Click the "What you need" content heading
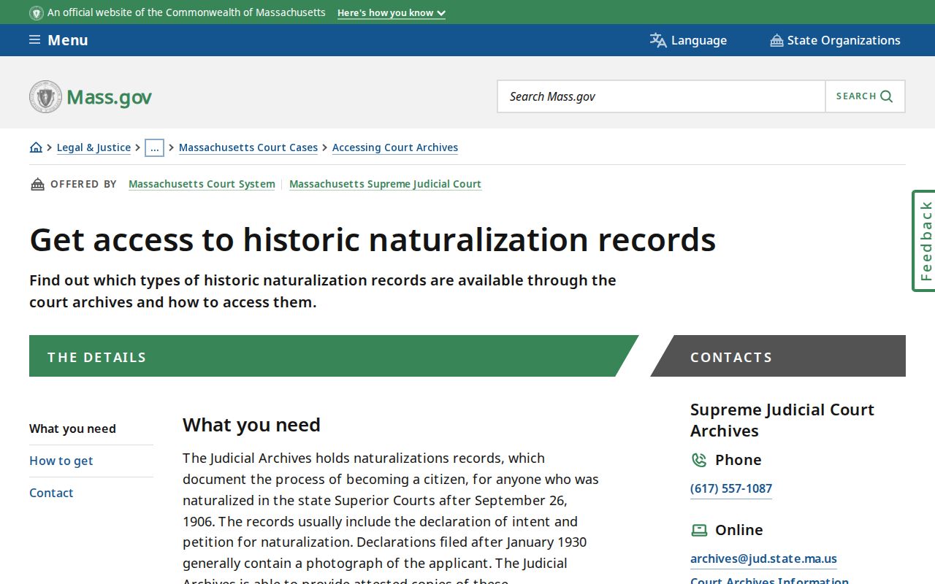This screenshot has width=935, height=584. [x=251, y=425]
